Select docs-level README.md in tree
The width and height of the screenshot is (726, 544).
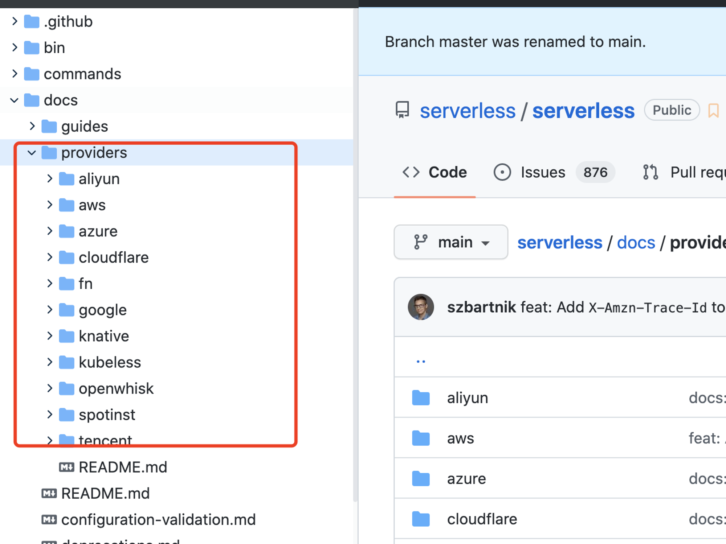pyautogui.click(x=106, y=493)
